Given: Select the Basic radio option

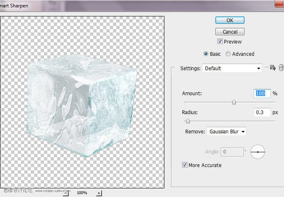Looking at the screenshot, I should [206, 54].
